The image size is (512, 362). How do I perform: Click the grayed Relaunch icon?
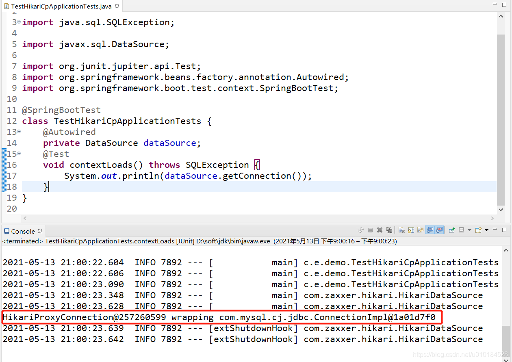(361, 230)
